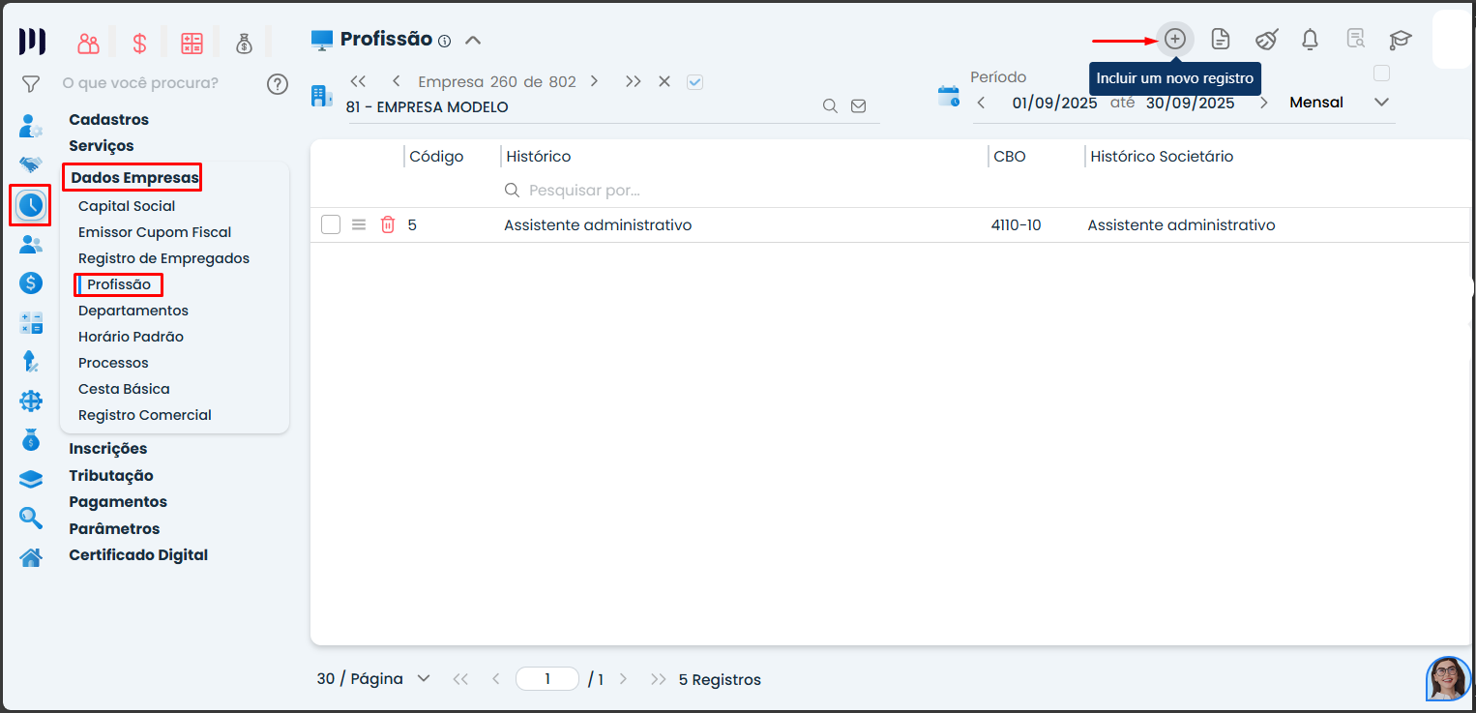Open the Emissor Cupom Fiscal menu item
The height and width of the screenshot is (713, 1476).
tap(155, 232)
